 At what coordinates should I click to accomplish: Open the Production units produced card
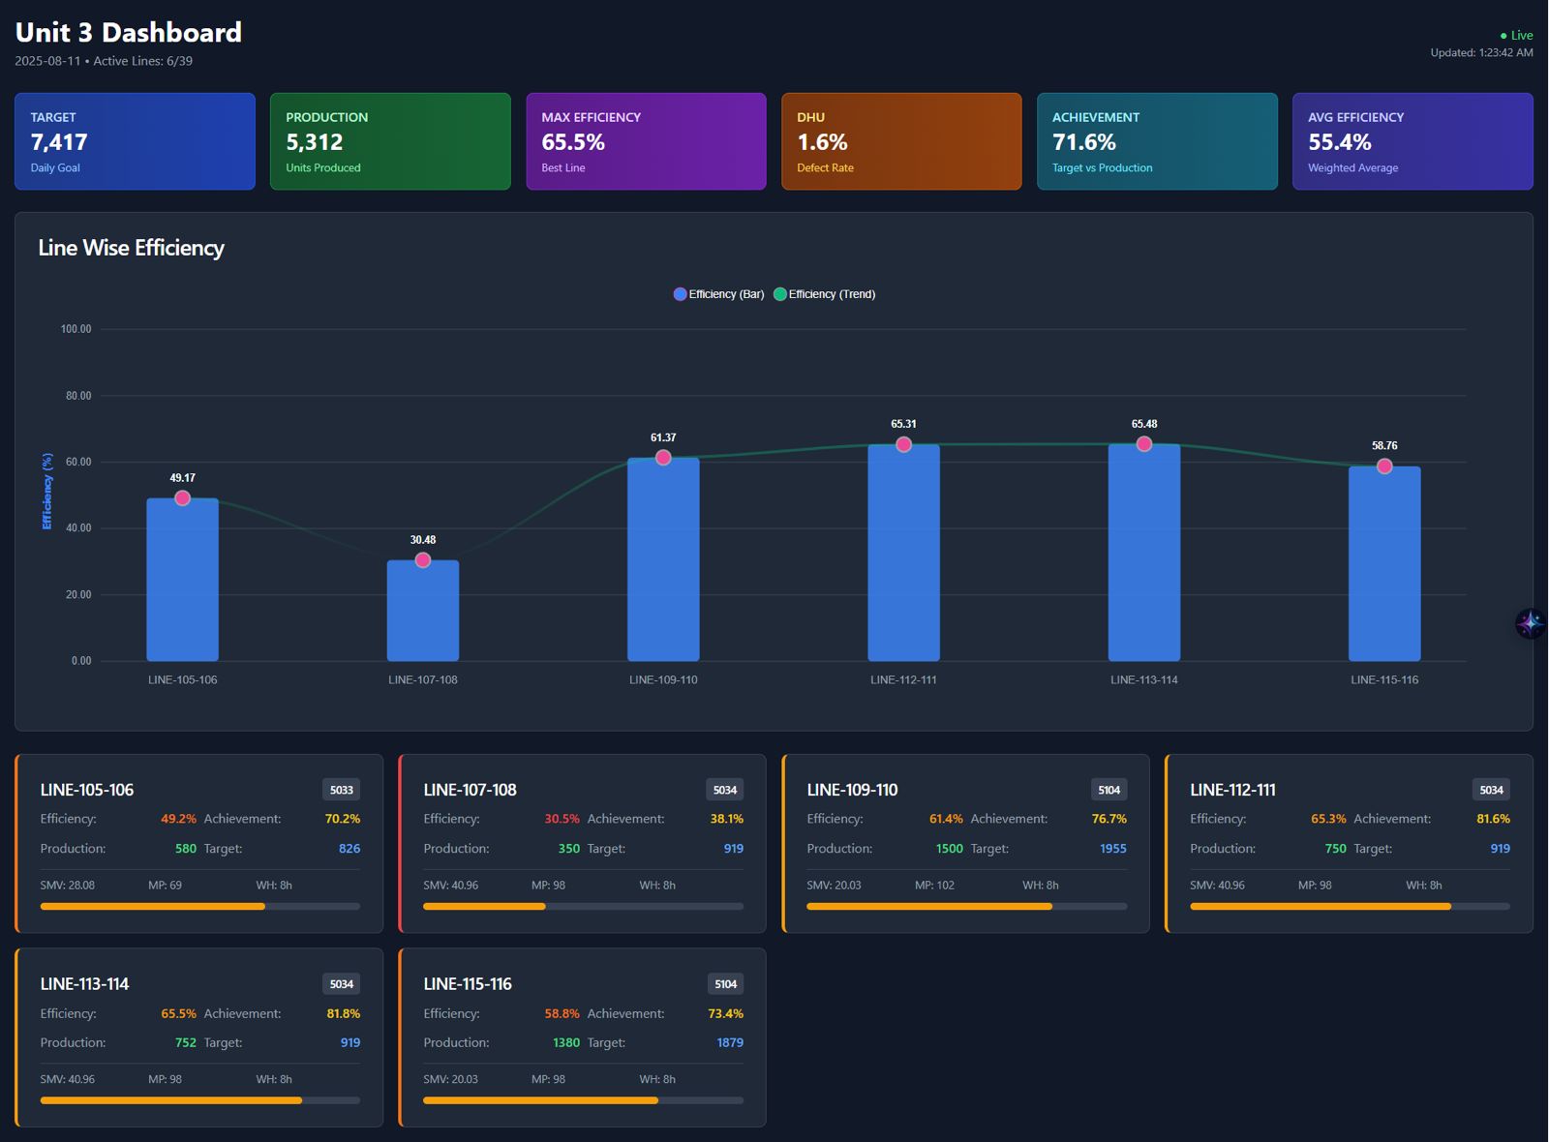tap(390, 141)
